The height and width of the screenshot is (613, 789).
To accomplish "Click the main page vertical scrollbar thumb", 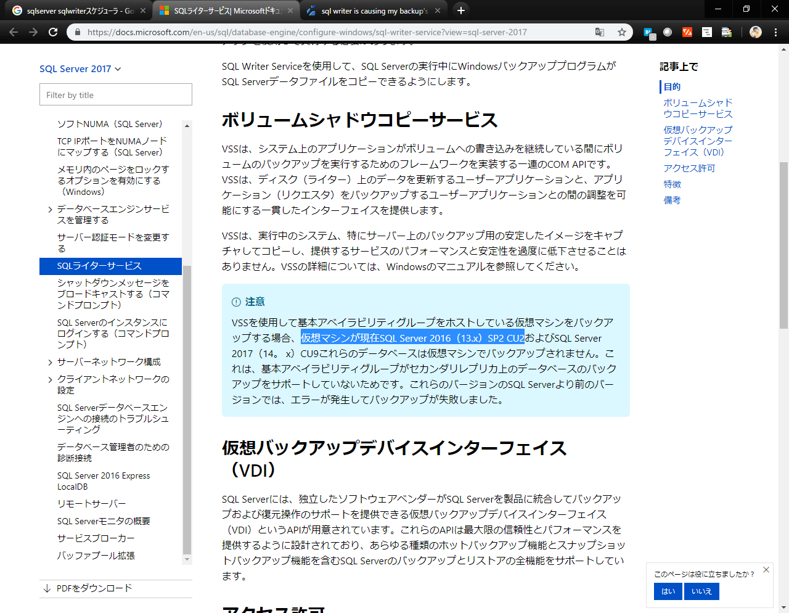I will (783, 245).
